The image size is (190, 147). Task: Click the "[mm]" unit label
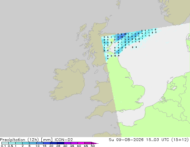tap(47, 140)
